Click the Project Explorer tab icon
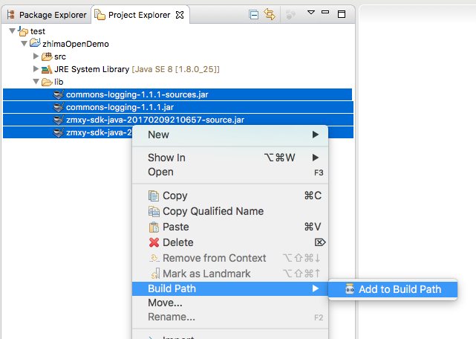 (x=100, y=15)
